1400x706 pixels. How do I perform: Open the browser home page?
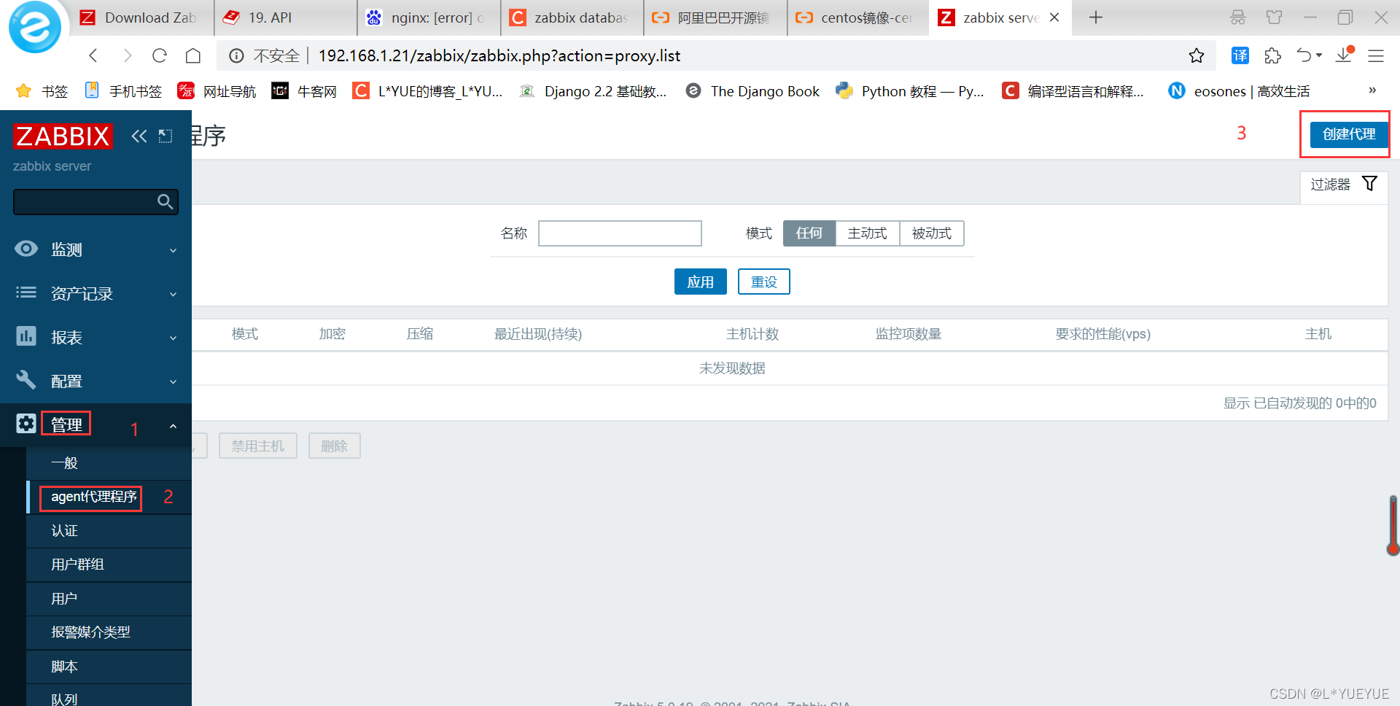pos(193,55)
